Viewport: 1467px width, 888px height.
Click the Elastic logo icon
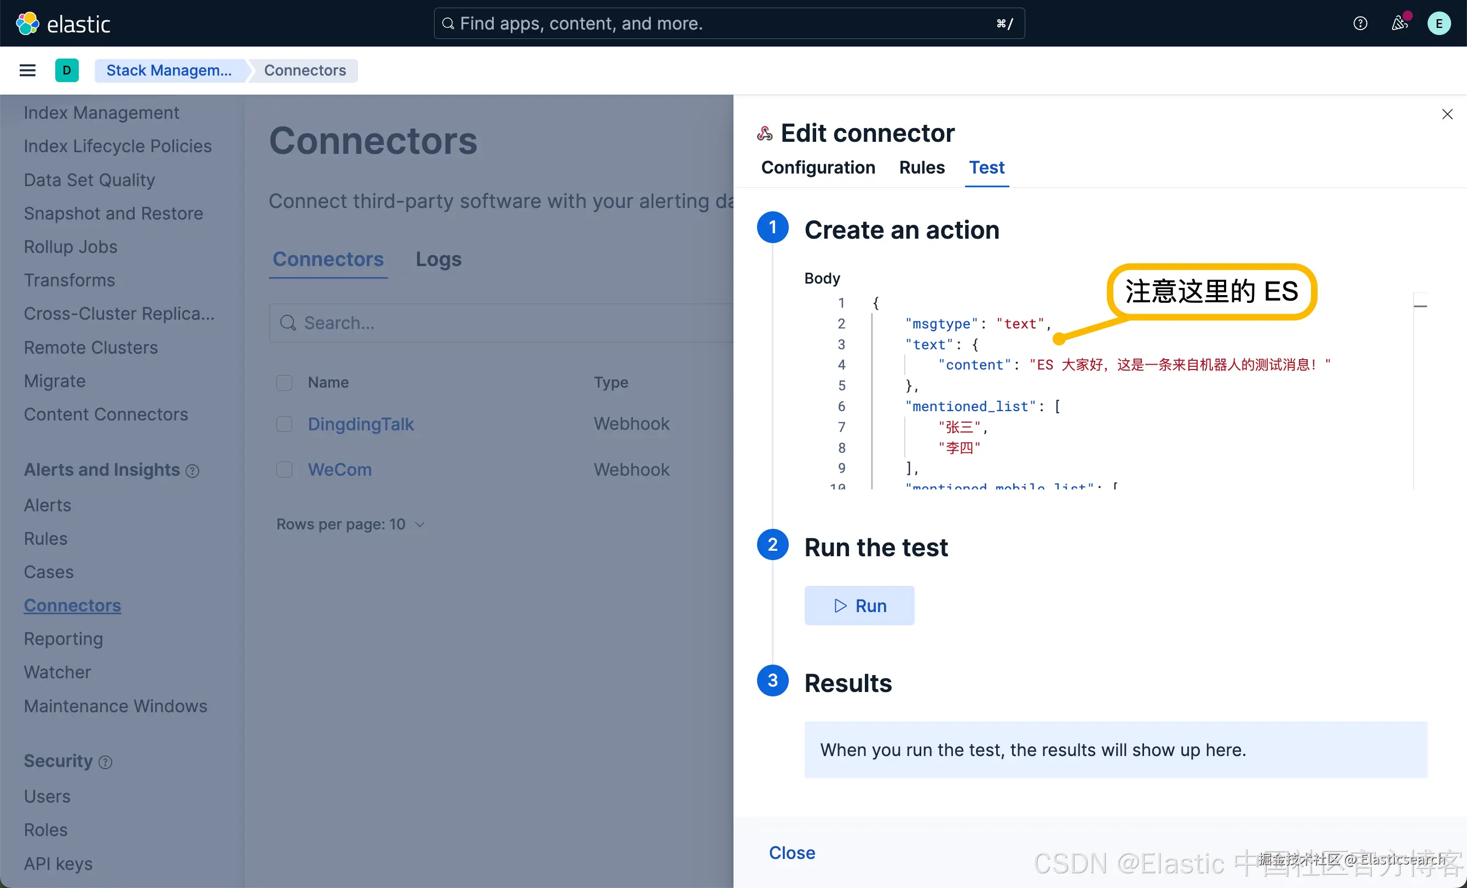27,24
